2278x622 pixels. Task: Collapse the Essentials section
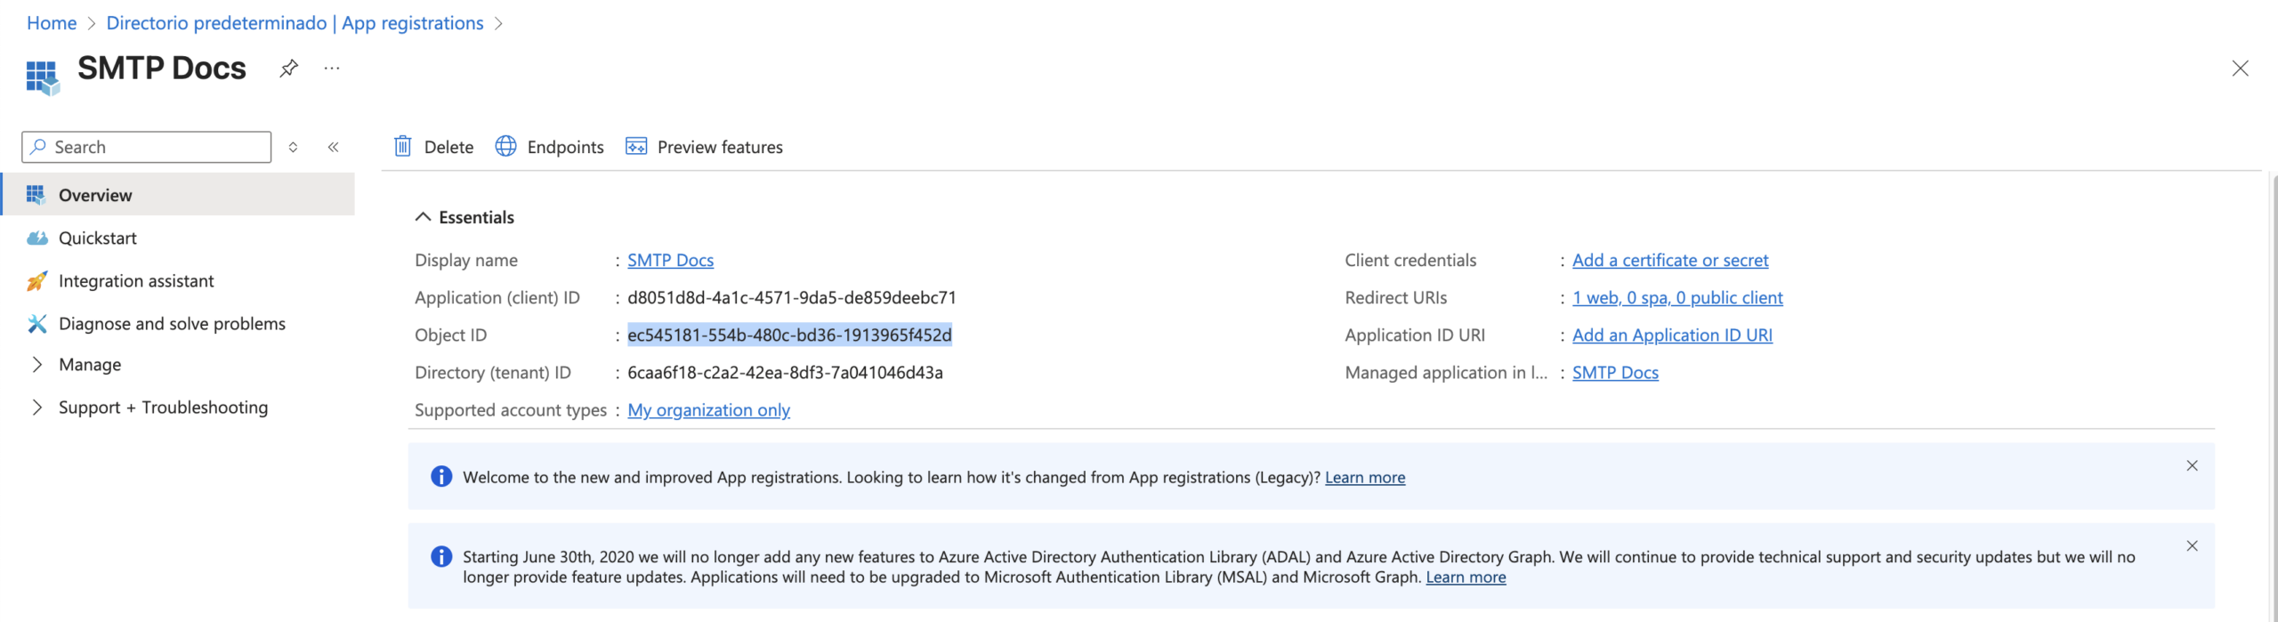pyautogui.click(x=424, y=217)
